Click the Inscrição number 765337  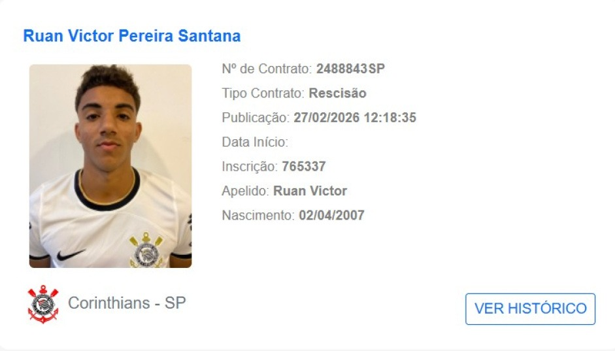pos(303,166)
